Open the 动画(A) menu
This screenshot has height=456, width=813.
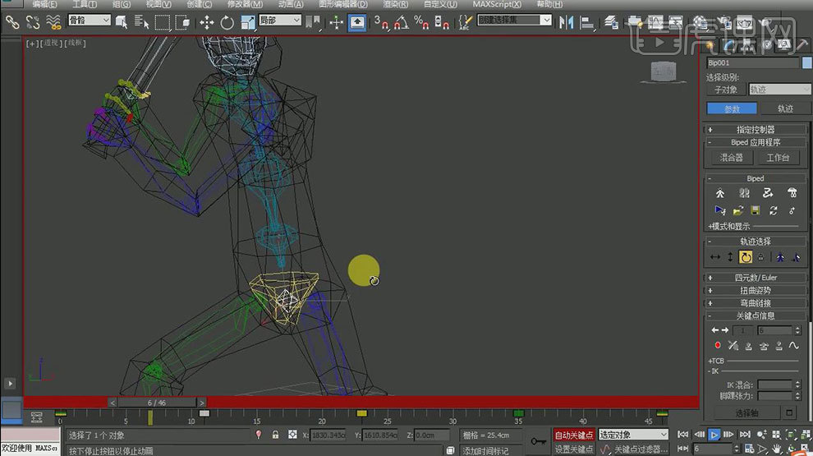point(291,4)
